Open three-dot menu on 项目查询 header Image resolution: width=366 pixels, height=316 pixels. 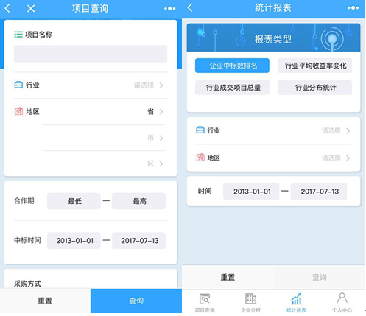[170, 9]
